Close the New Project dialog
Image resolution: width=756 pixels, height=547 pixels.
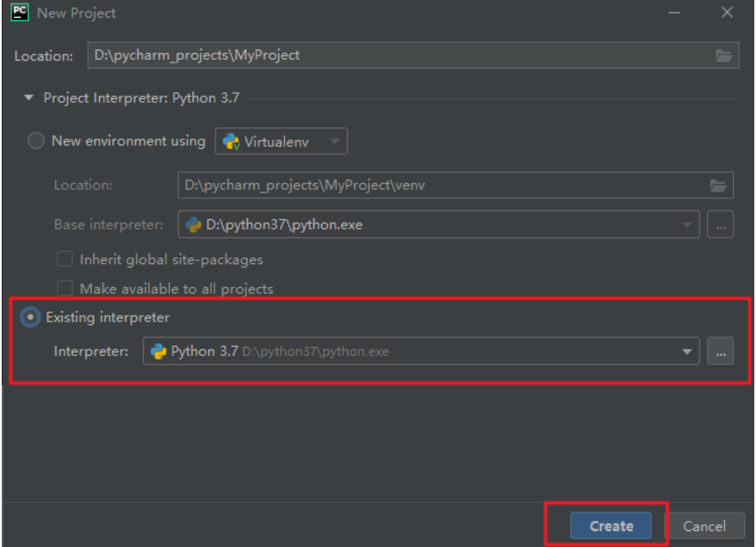click(727, 13)
